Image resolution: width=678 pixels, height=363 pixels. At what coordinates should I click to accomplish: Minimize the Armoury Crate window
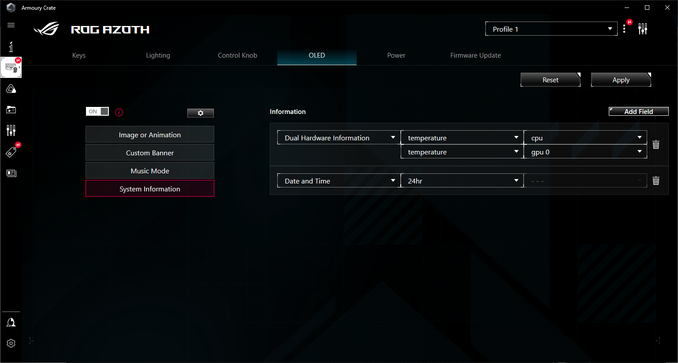point(627,7)
